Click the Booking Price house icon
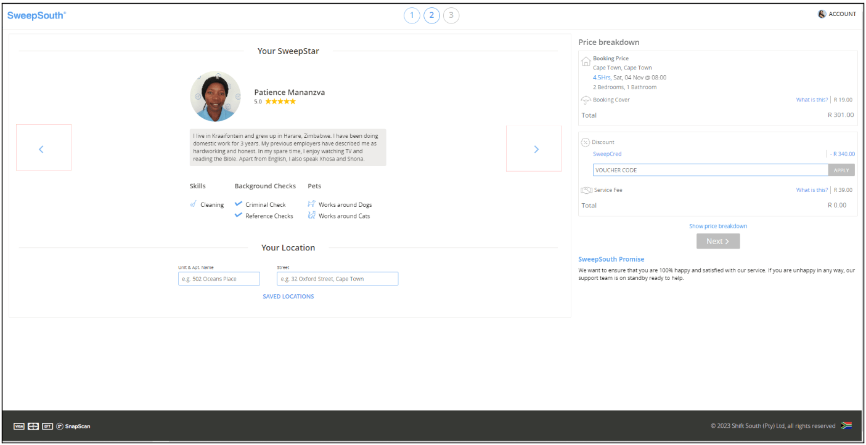This screenshot has height=445, width=866. click(586, 61)
